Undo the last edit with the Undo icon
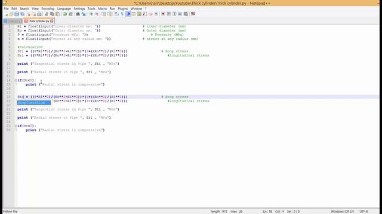 point(65,14)
